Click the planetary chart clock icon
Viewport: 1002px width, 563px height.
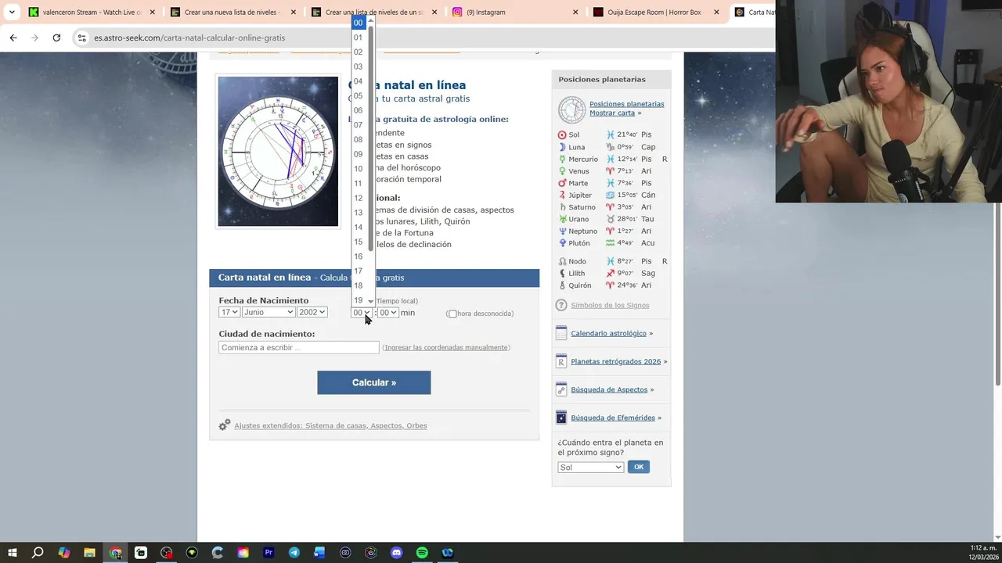pyautogui.click(x=571, y=109)
